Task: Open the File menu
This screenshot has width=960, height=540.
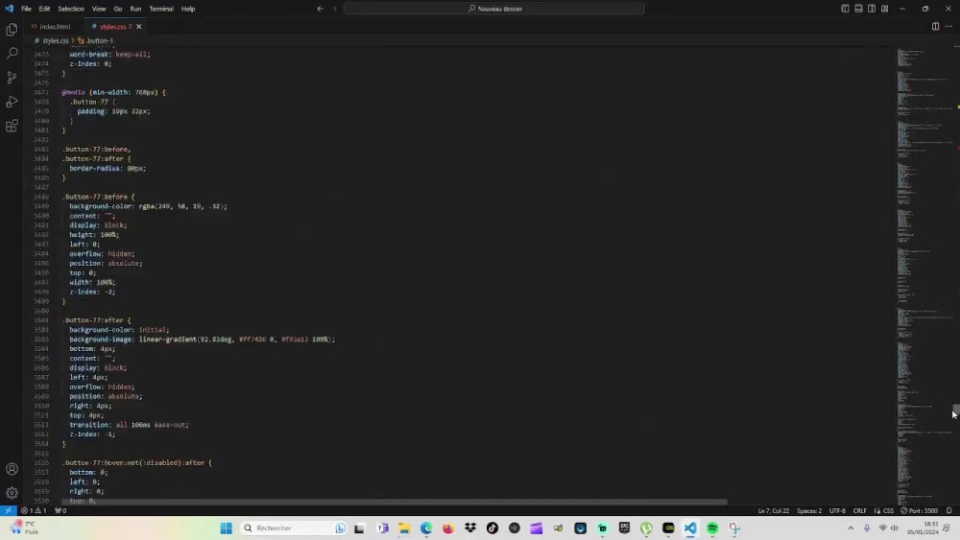Action: pos(26,9)
